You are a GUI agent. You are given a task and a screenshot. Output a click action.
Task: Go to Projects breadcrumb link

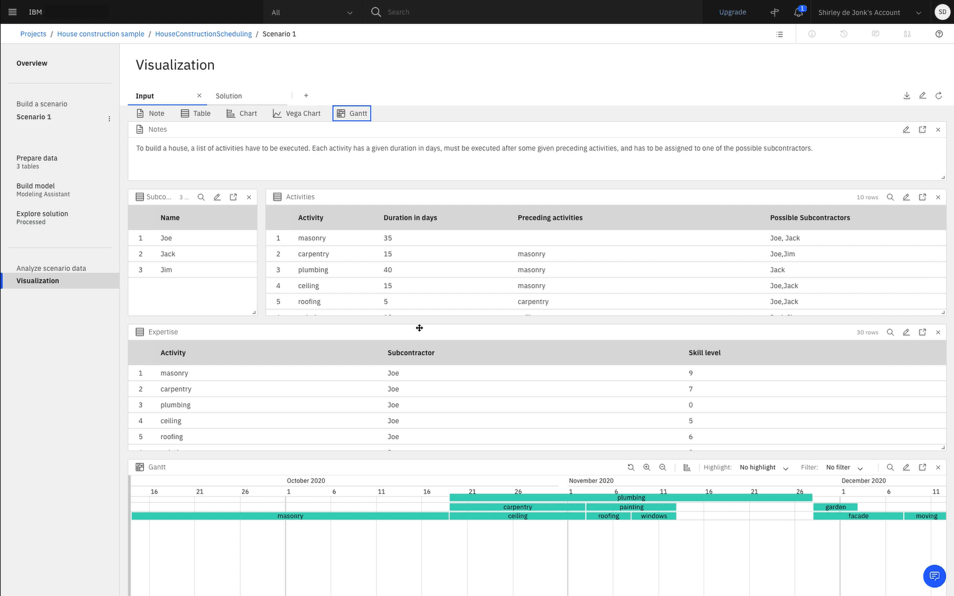[33, 34]
